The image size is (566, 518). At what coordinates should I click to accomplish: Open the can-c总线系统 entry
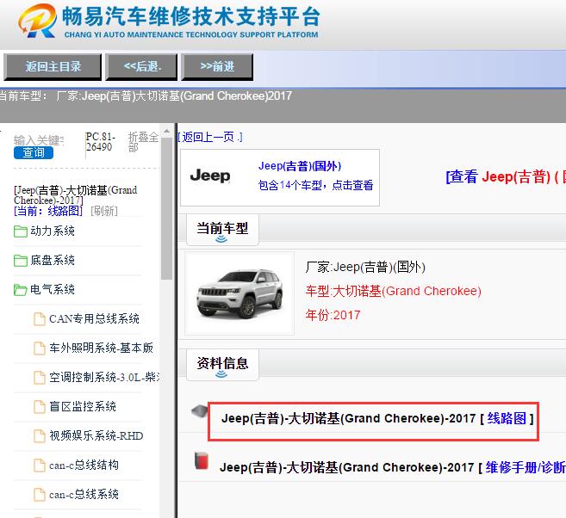(x=84, y=494)
